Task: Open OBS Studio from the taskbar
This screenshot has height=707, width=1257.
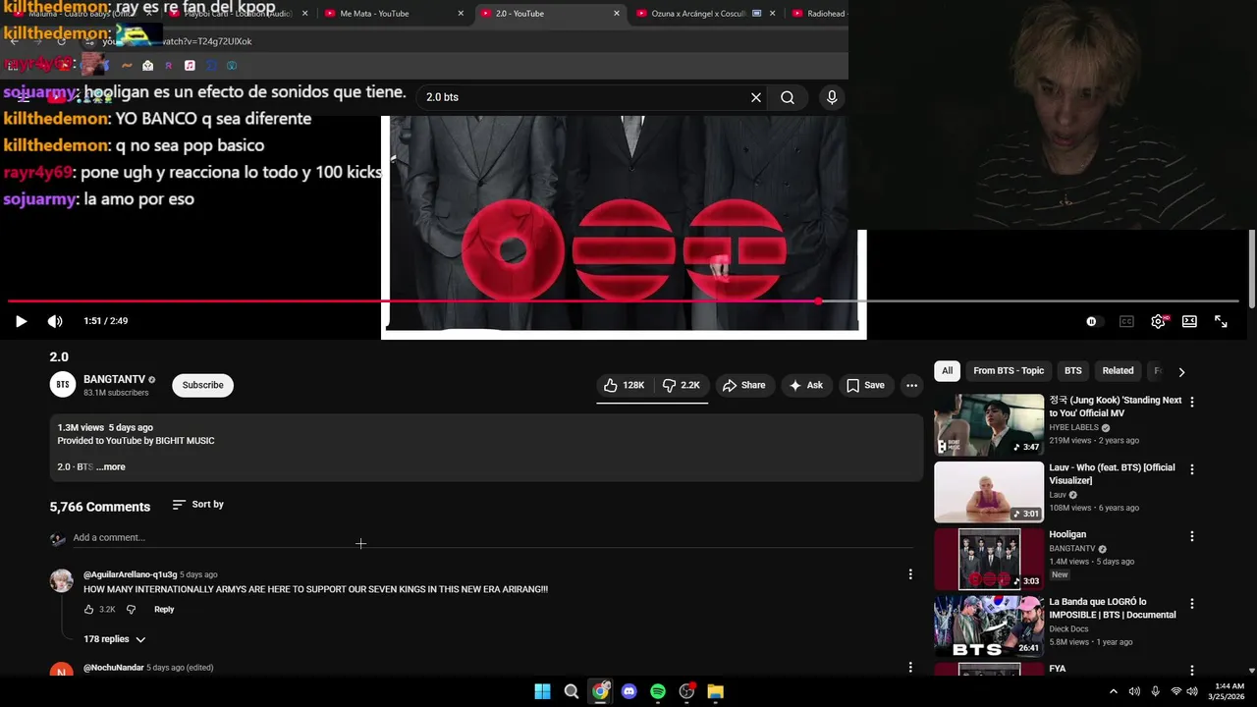Action: coord(686,691)
